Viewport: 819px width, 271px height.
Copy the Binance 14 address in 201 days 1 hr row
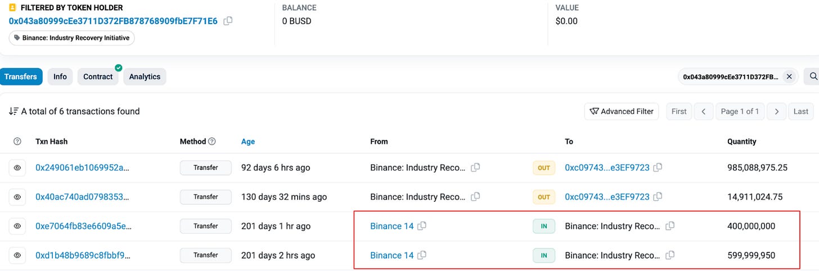422,226
